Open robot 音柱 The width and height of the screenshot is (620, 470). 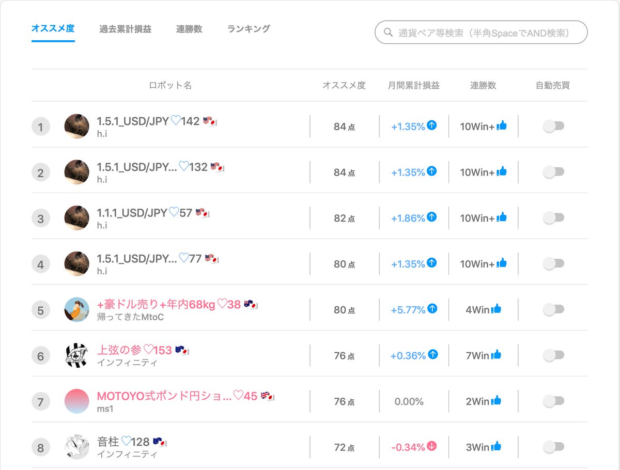(x=108, y=442)
